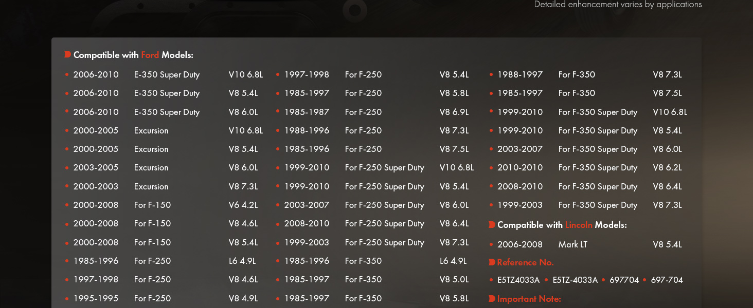Viewport: 753px width, 308px height.
Task: Click the Important Note heading text
Action: point(529,299)
